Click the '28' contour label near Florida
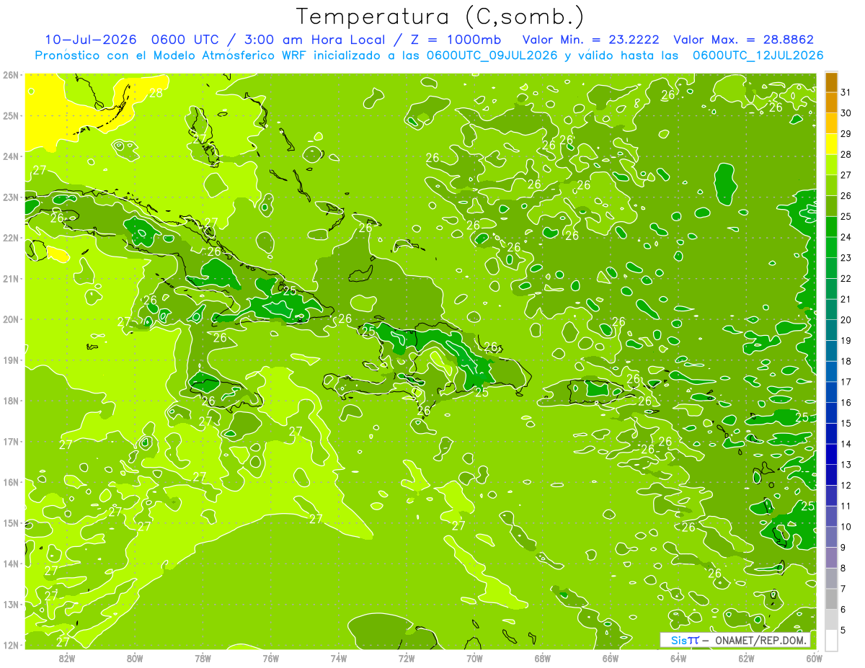 (156, 93)
